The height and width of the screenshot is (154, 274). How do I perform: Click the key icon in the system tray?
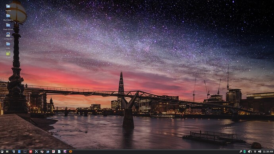click(241, 152)
